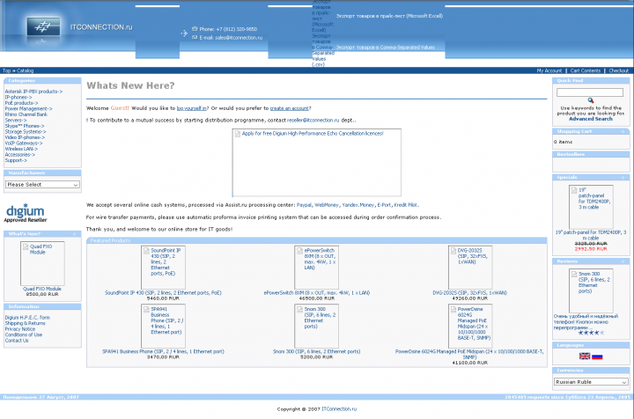Click the Paypal payment link
Screen dimensions: 634x419
point(304,205)
